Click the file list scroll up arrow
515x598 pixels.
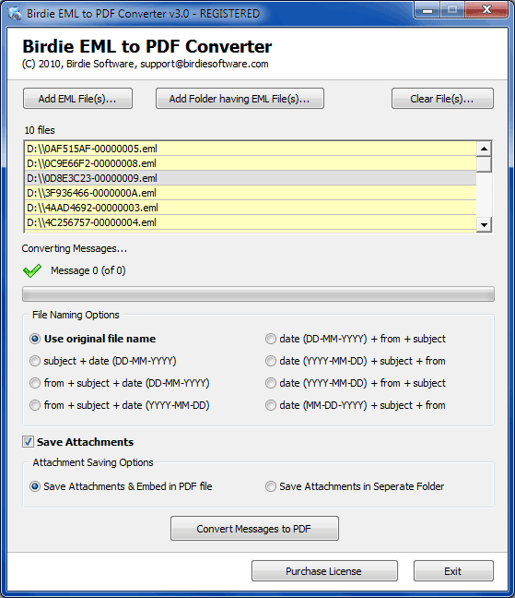(484, 149)
